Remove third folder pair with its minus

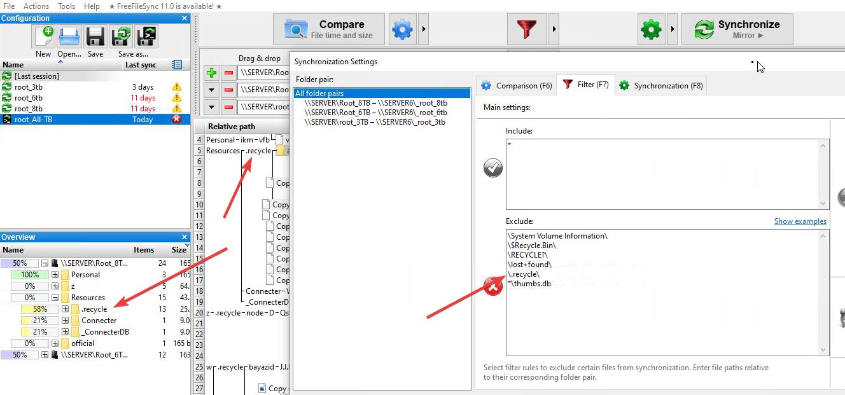(x=229, y=107)
